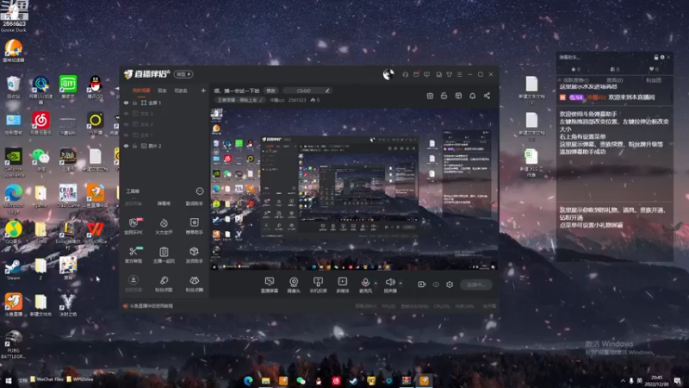Toggle visibility of 文本 2 source
The image size is (689, 388).
126,124
